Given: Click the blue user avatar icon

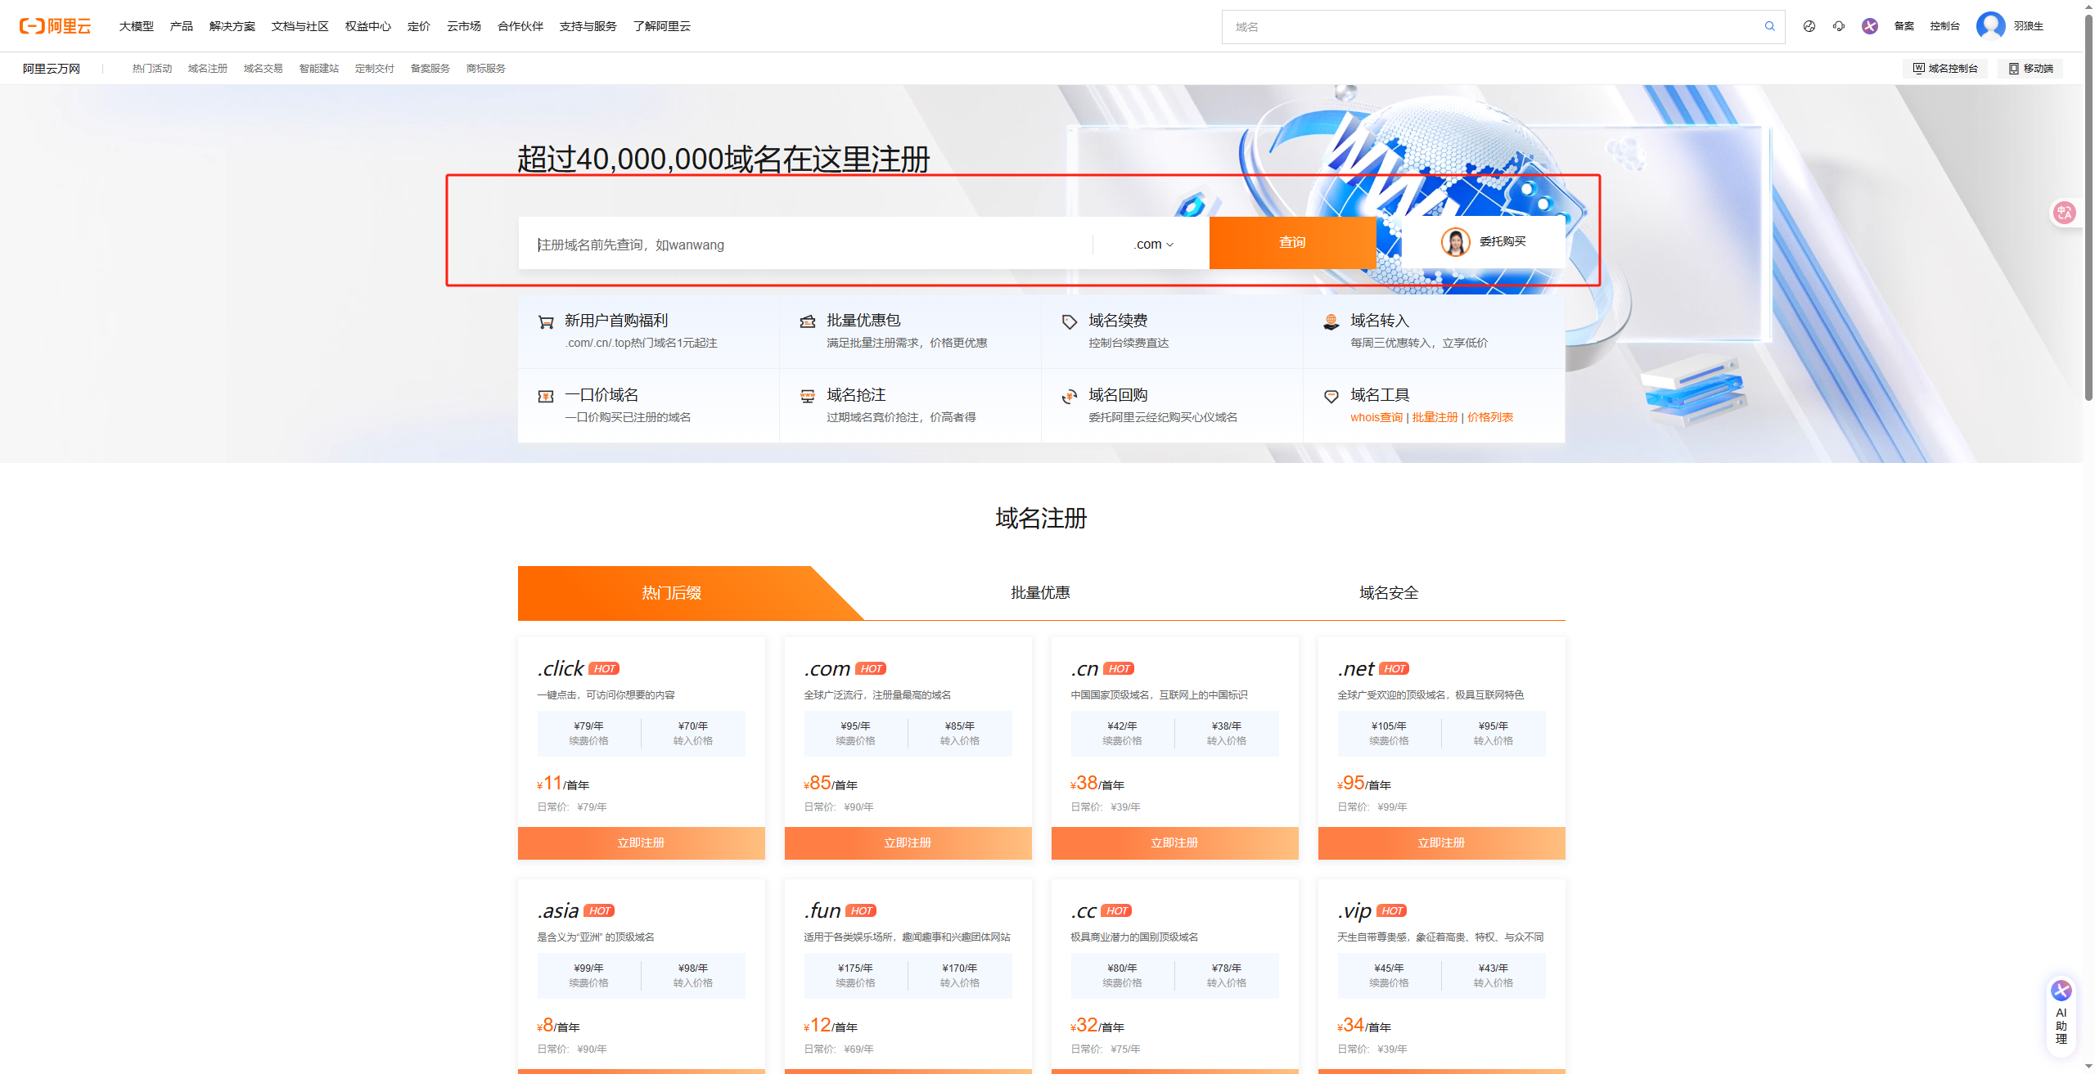Looking at the screenshot, I should click(x=1990, y=26).
